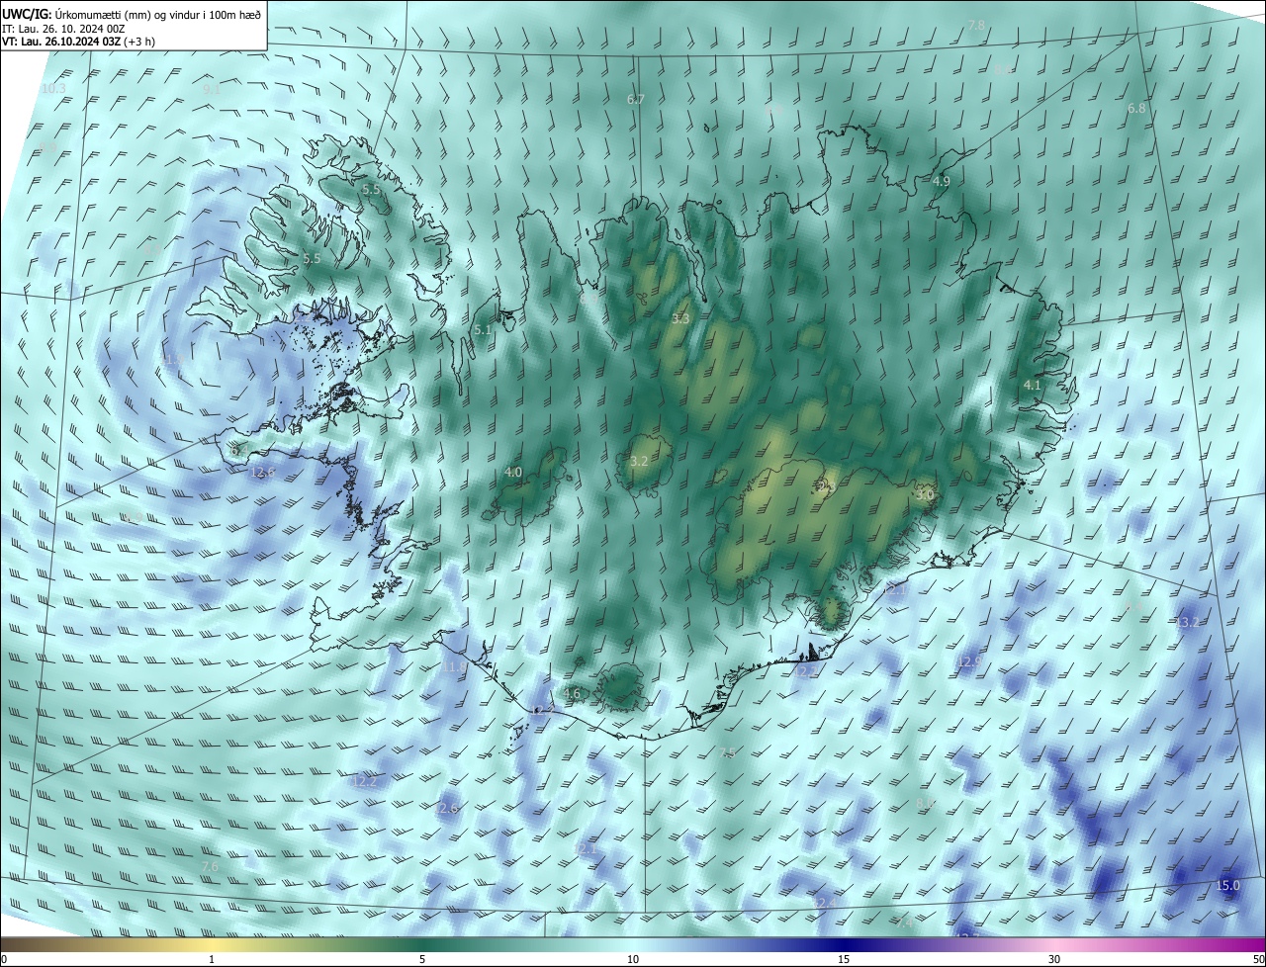This screenshot has width=1266, height=967.
Task: Click the 13.2 value label on the map
Action: click(x=1187, y=623)
